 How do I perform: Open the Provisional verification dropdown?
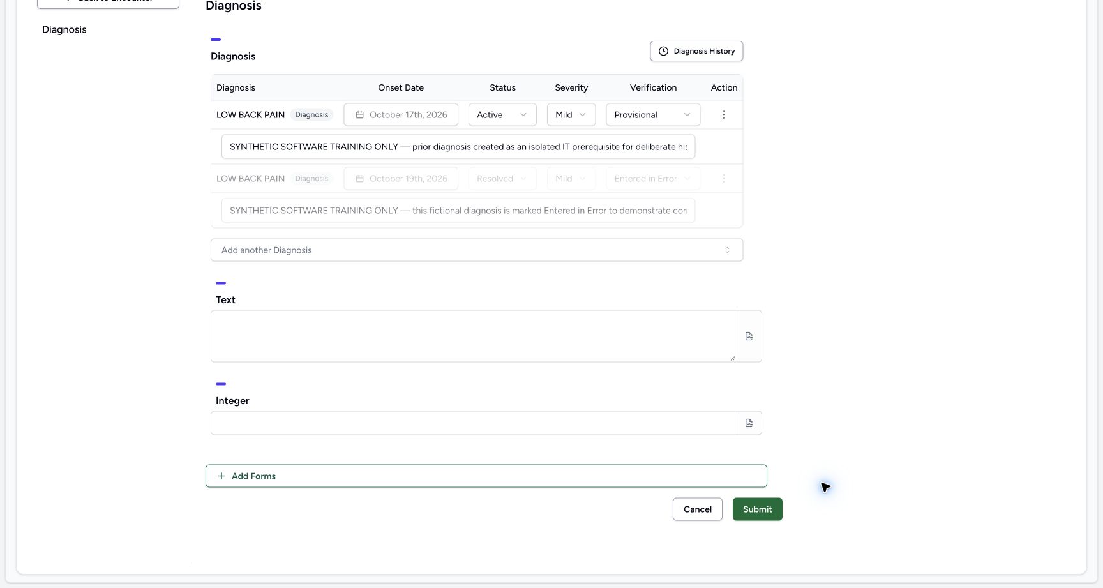coord(653,115)
